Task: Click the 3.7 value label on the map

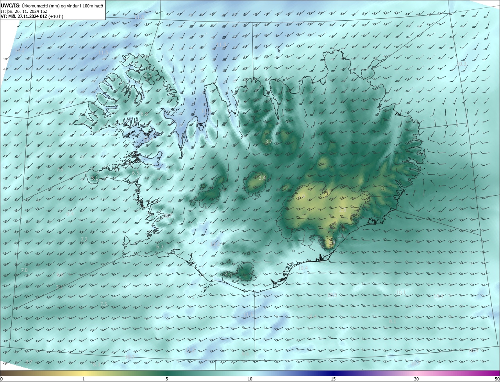Action: point(268,141)
